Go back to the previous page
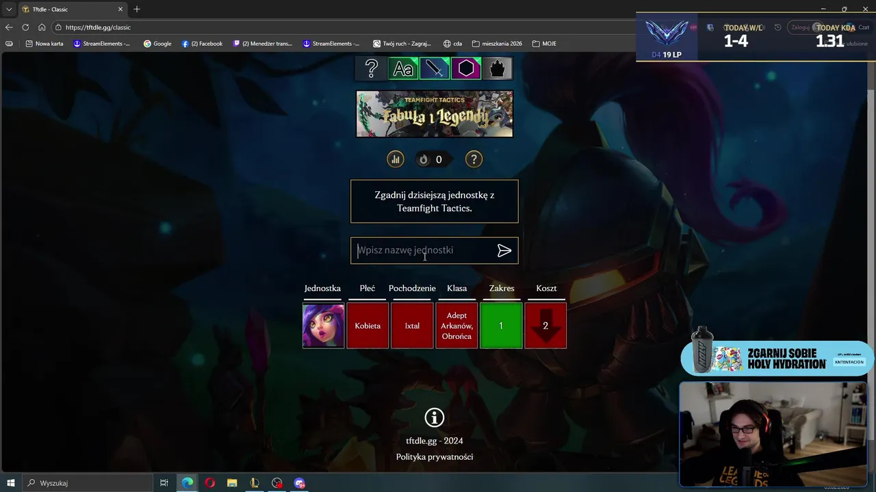 (x=9, y=27)
